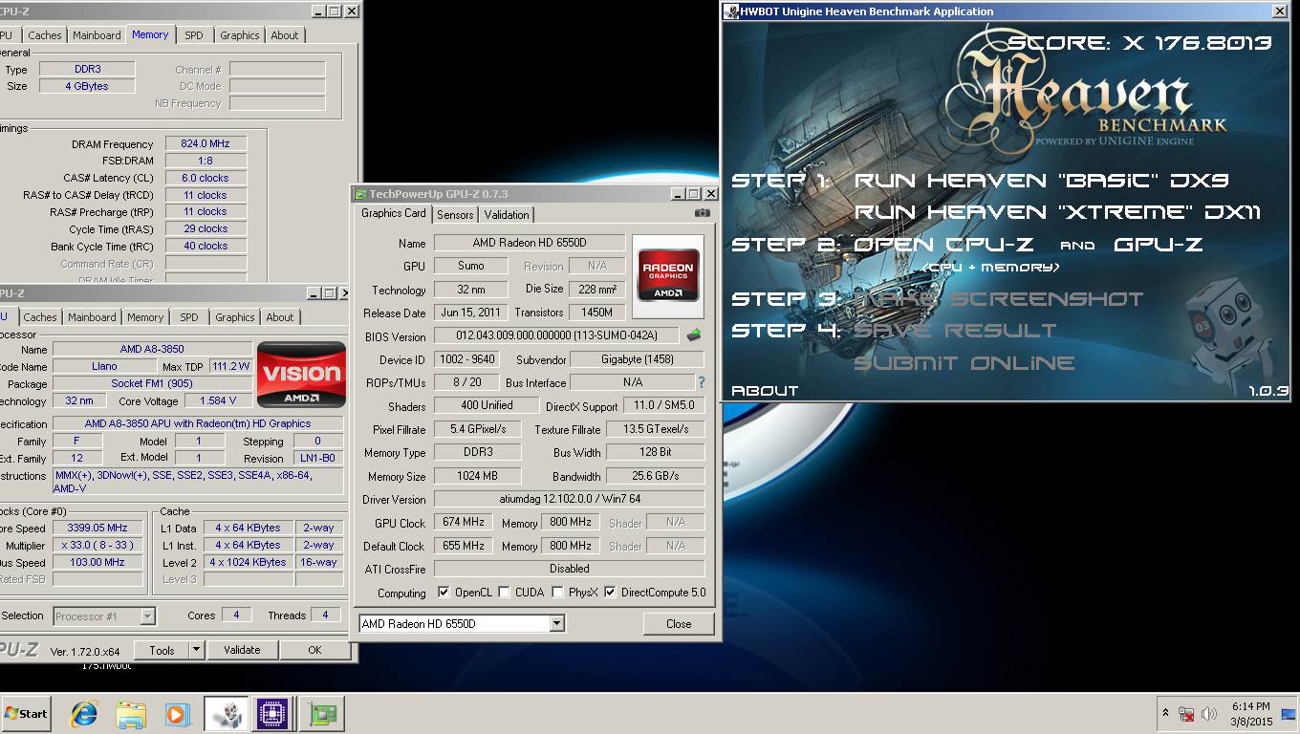Viewport: 1300px width, 734px height.
Task: Open the CPU-Z Tools dropdown arrow
Action: pos(196,650)
